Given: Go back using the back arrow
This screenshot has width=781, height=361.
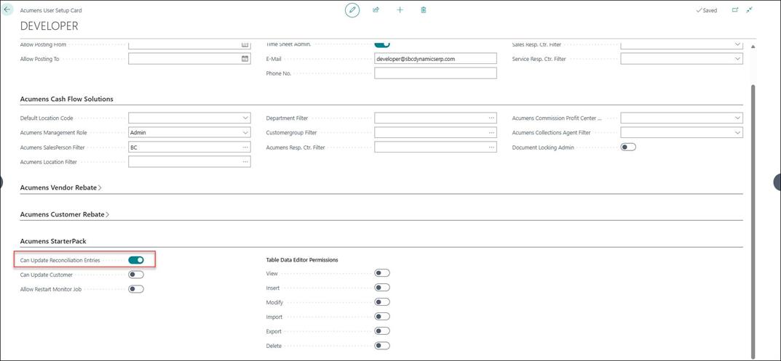Looking at the screenshot, I should (7, 9).
